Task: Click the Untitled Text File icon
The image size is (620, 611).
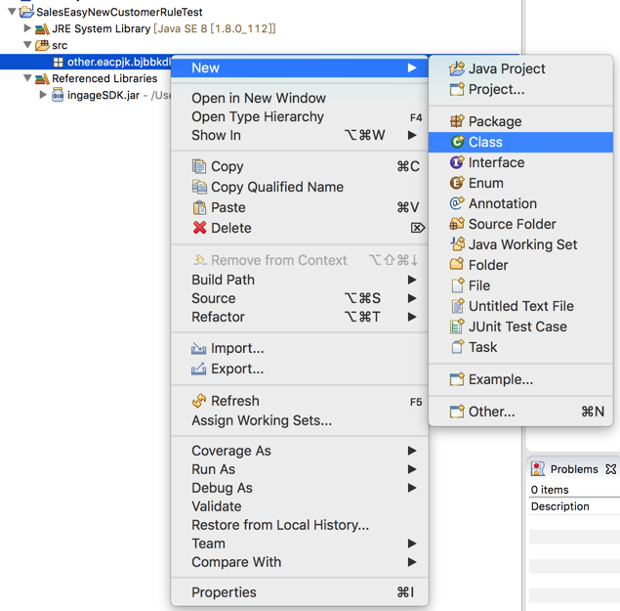Action: 458,306
